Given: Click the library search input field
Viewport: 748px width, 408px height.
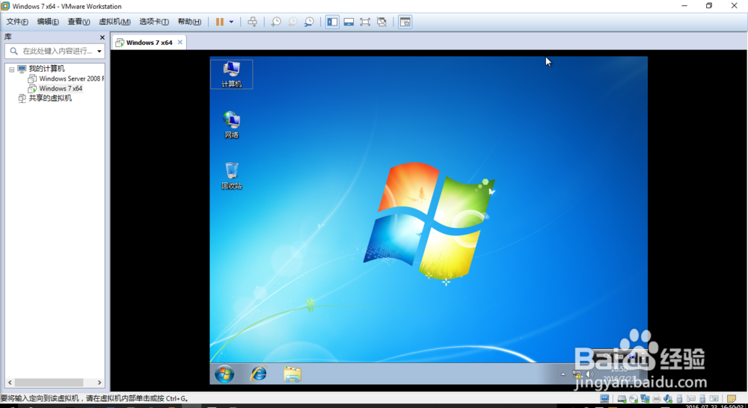Looking at the screenshot, I should [56, 51].
